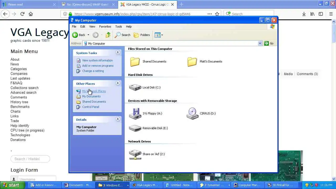The width and height of the screenshot is (336, 189).
Task: Click the Forward arrow in My Computer toolbar
Action: (96, 35)
